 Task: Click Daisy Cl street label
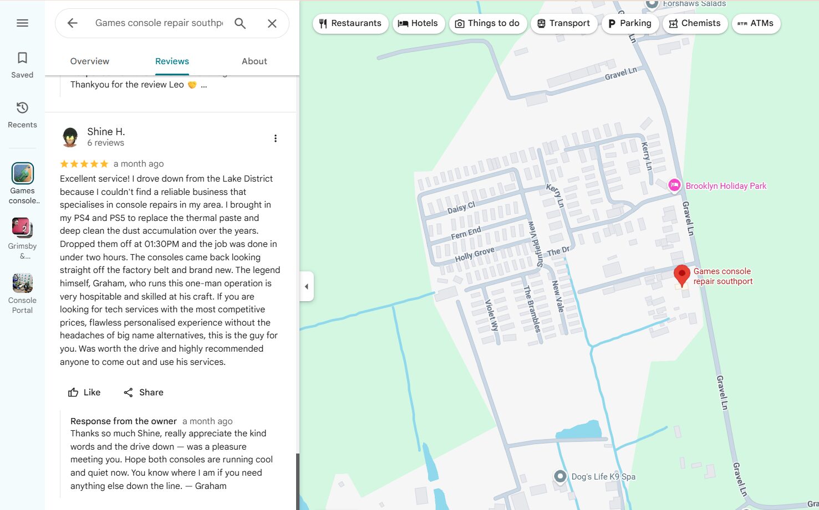click(461, 208)
